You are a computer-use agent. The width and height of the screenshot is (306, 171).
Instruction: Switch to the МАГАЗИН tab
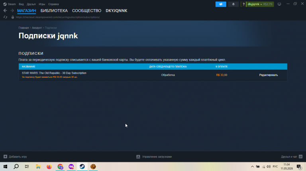pos(27,11)
